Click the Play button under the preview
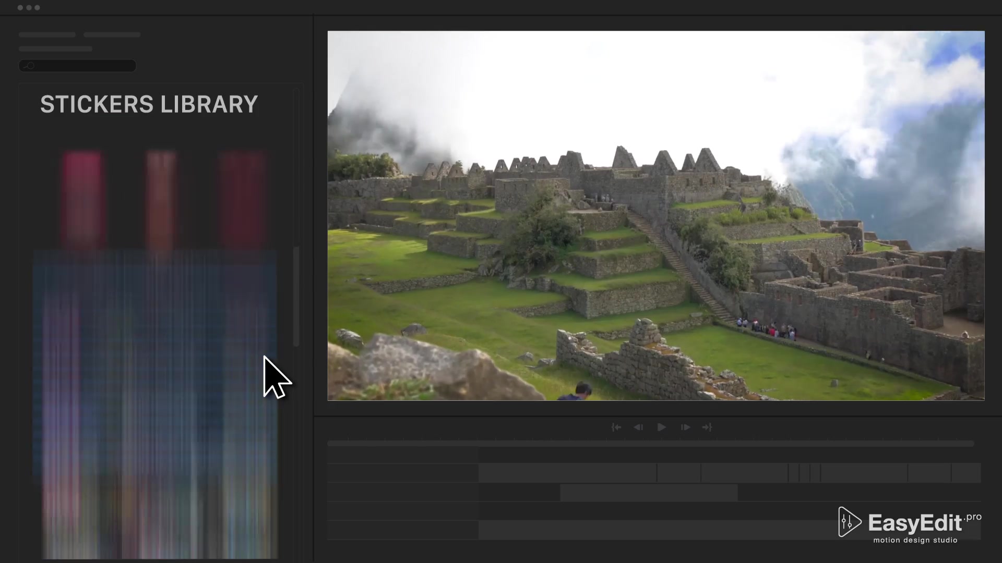 click(x=661, y=427)
